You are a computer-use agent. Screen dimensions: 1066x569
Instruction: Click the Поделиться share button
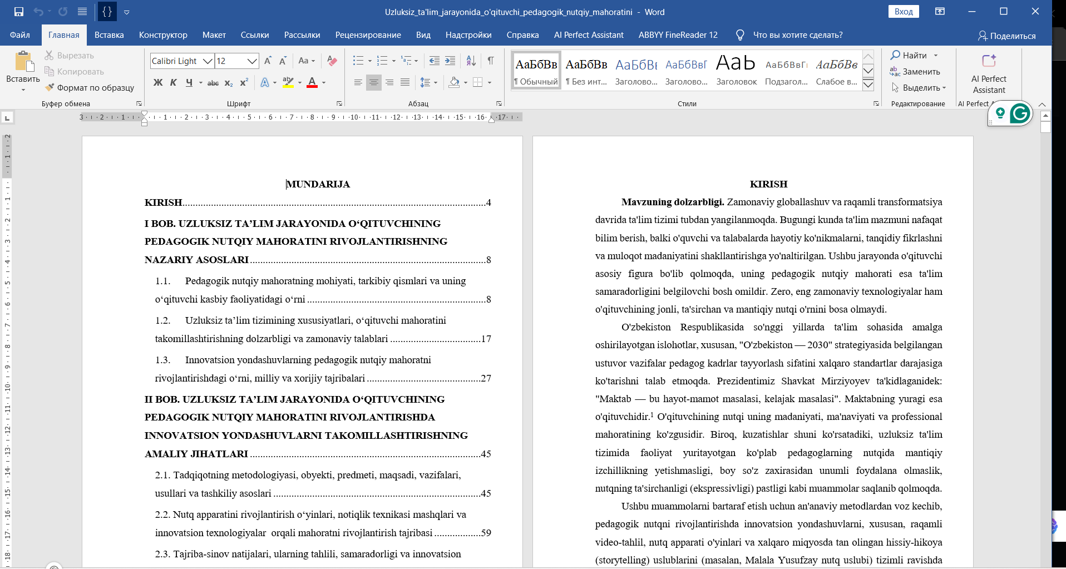1006,36
